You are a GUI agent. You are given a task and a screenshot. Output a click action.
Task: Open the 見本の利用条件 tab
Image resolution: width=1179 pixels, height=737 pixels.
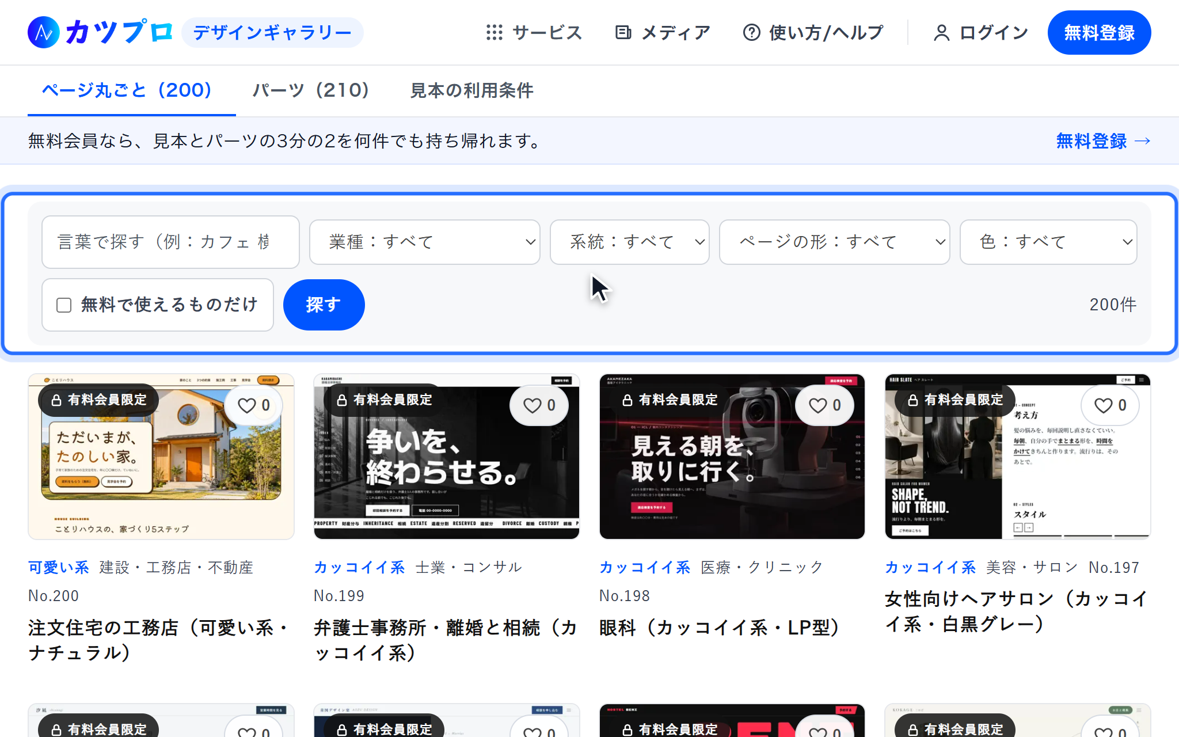472,90
